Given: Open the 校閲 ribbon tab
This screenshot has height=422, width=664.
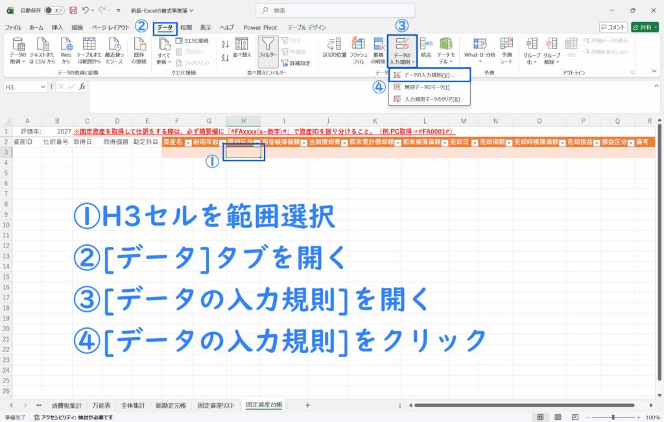Looking at the screenshot, I should [x=186, y=28].
